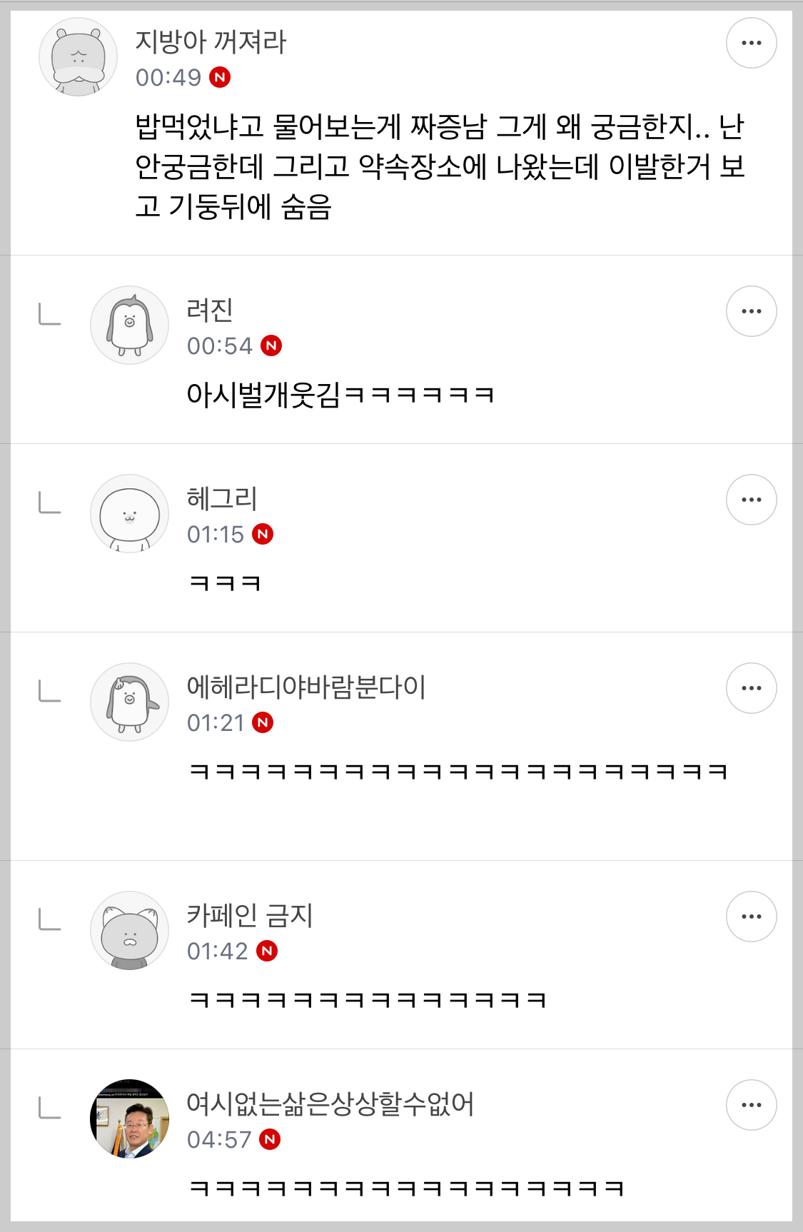Open 려진's penguin profile avatar
The width and height of the screenshot is (803, 1232).
point(129,325)
